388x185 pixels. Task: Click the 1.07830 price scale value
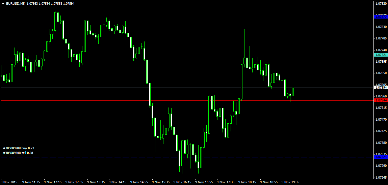point(381,27)
